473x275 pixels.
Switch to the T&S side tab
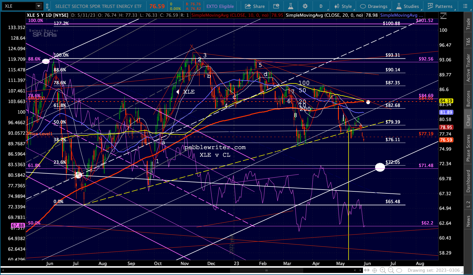tap(468, 42)
